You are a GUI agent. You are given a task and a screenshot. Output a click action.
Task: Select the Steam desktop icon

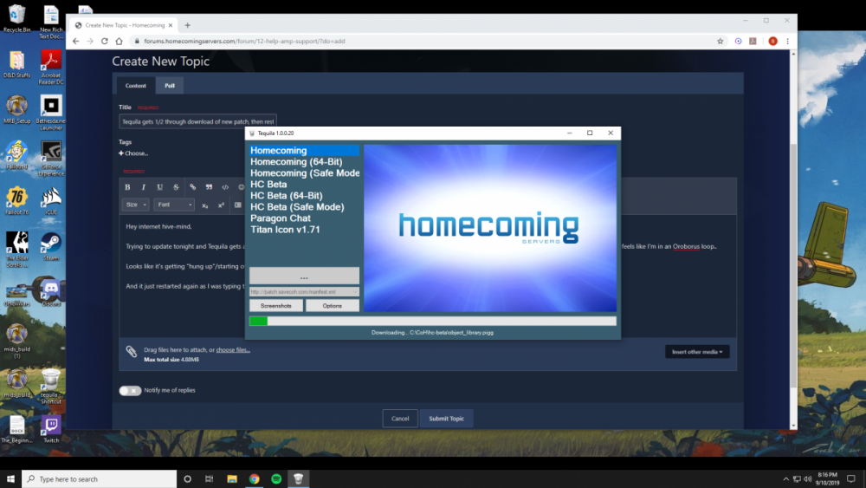tap(51, 246)
